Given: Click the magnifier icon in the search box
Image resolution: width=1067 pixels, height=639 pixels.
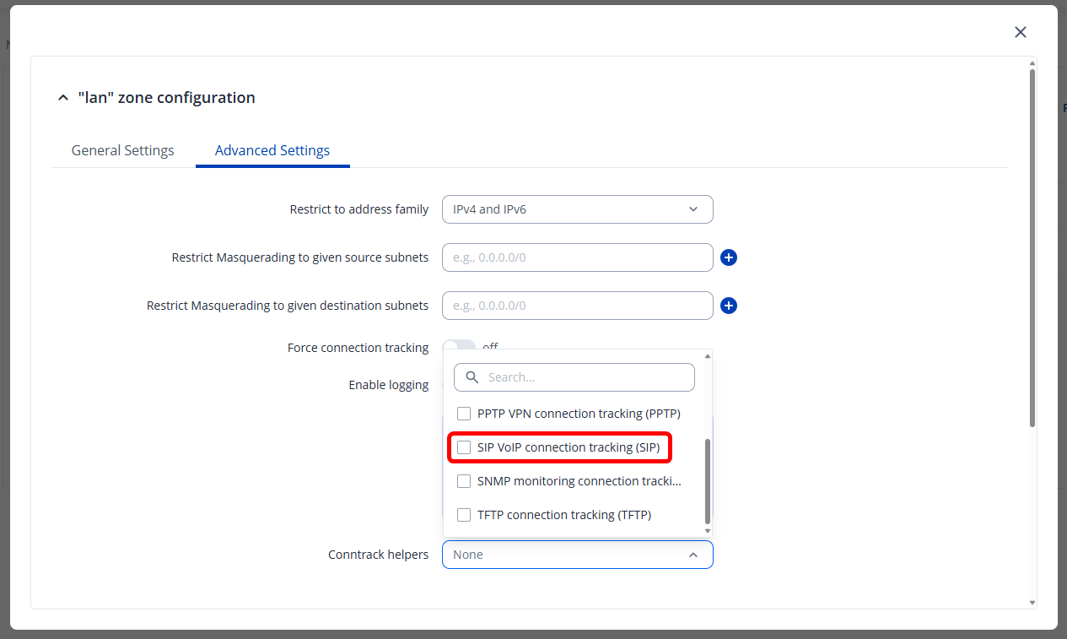Looking at the screenshot, I should click(472, 377).
